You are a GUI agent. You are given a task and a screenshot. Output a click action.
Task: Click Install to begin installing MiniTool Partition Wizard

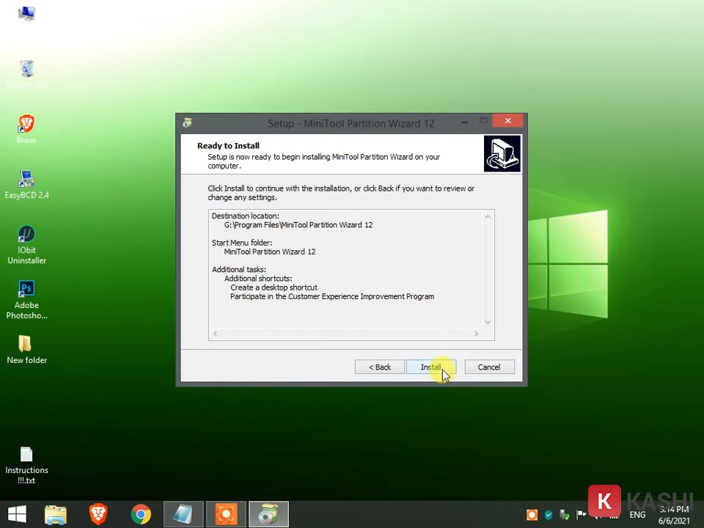click(x=430, y=367)
